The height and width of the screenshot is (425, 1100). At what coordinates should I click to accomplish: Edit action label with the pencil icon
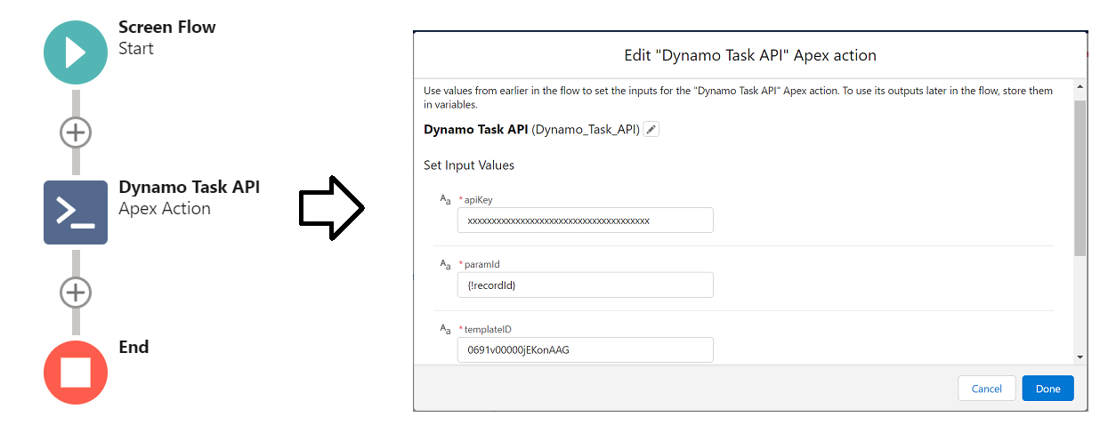(651, 130)
